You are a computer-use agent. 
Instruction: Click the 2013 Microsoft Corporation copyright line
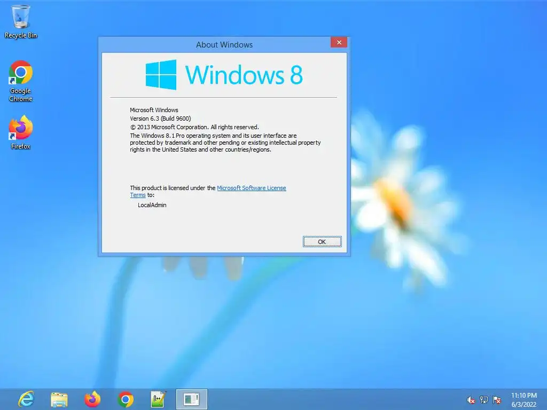pos(194,127)
